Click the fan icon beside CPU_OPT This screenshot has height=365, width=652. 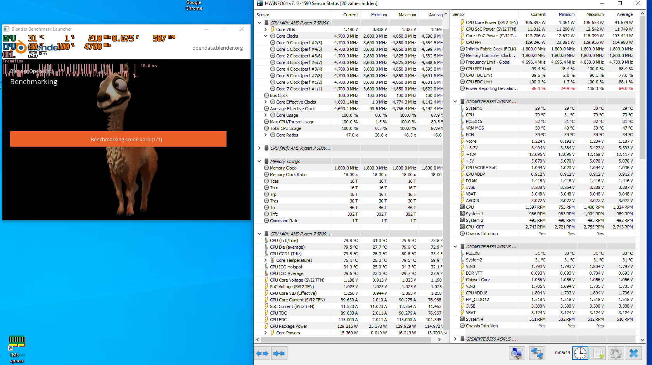pos(462,227)
